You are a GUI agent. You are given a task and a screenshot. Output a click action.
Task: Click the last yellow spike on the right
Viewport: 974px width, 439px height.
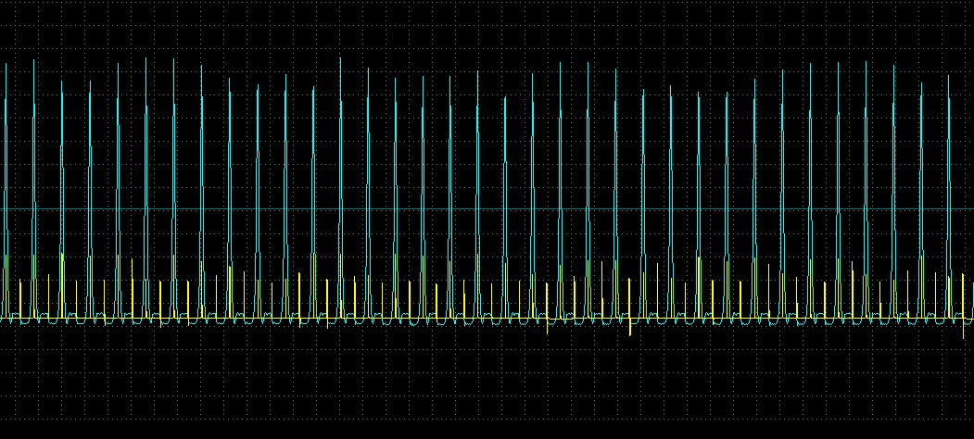pos(964,278)
